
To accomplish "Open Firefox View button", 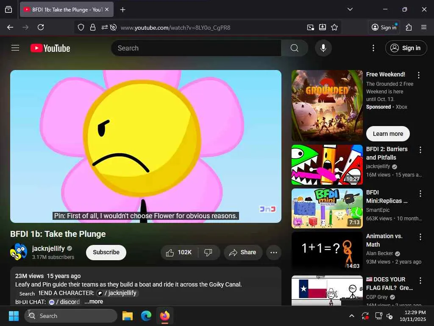I will pyautogui.click(x=8, y=9).
